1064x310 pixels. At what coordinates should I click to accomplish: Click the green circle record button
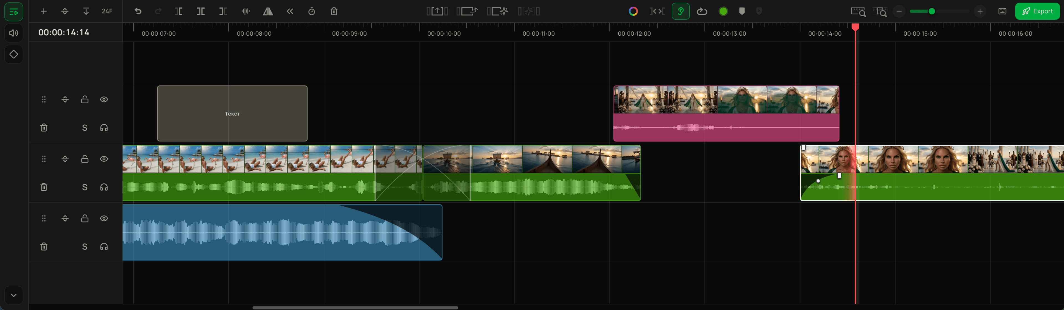pyautogui.click(x=723, y=12)
